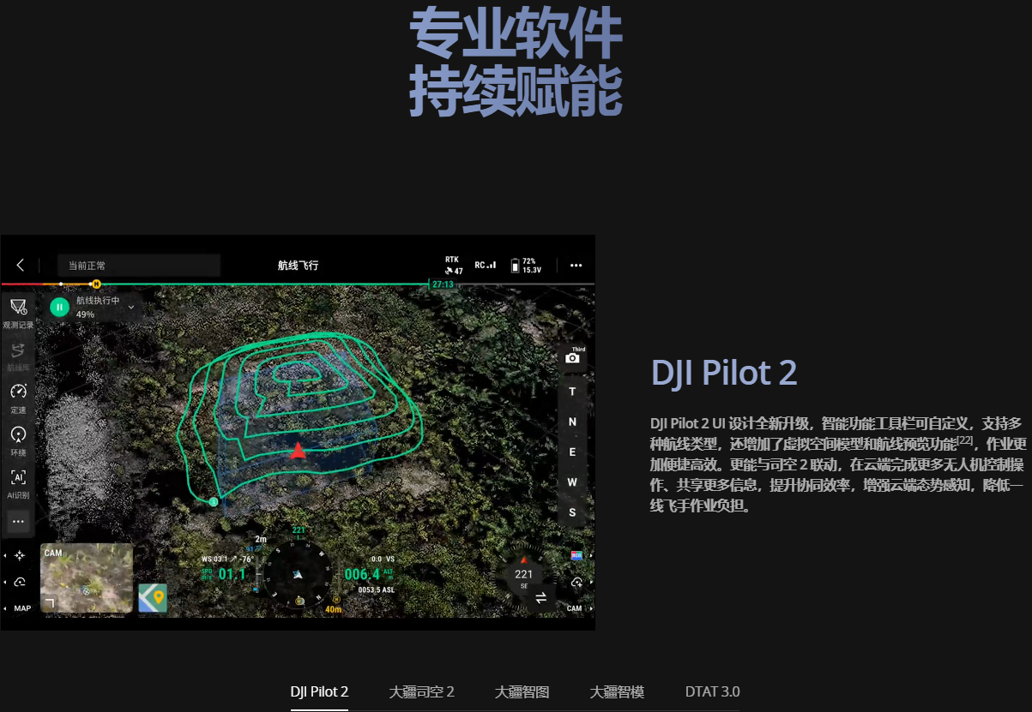Open the DTAT 3.0 tab
The height and width of the screenshot is (712, 1032).
712,691
